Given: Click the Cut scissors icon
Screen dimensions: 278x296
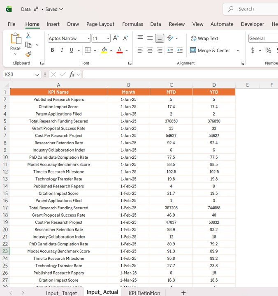Looking at the screenshot, I should (x=28, y=36).
